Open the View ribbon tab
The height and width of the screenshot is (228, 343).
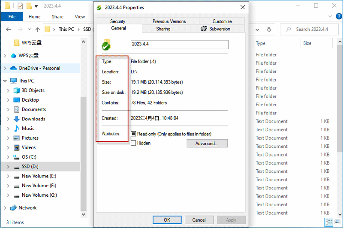(x=80, y=17)
